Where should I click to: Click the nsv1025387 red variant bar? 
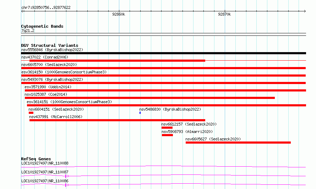pyautogui.click(x=150, y=98)
